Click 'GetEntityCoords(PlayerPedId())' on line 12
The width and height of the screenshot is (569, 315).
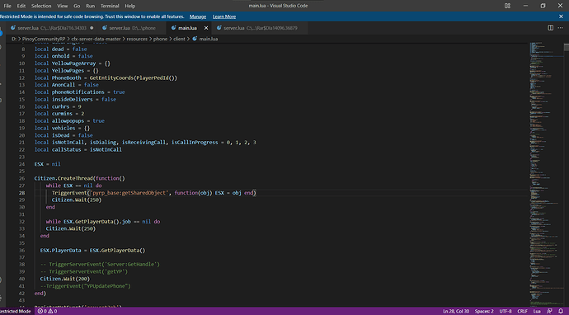[x=133, y=78]
